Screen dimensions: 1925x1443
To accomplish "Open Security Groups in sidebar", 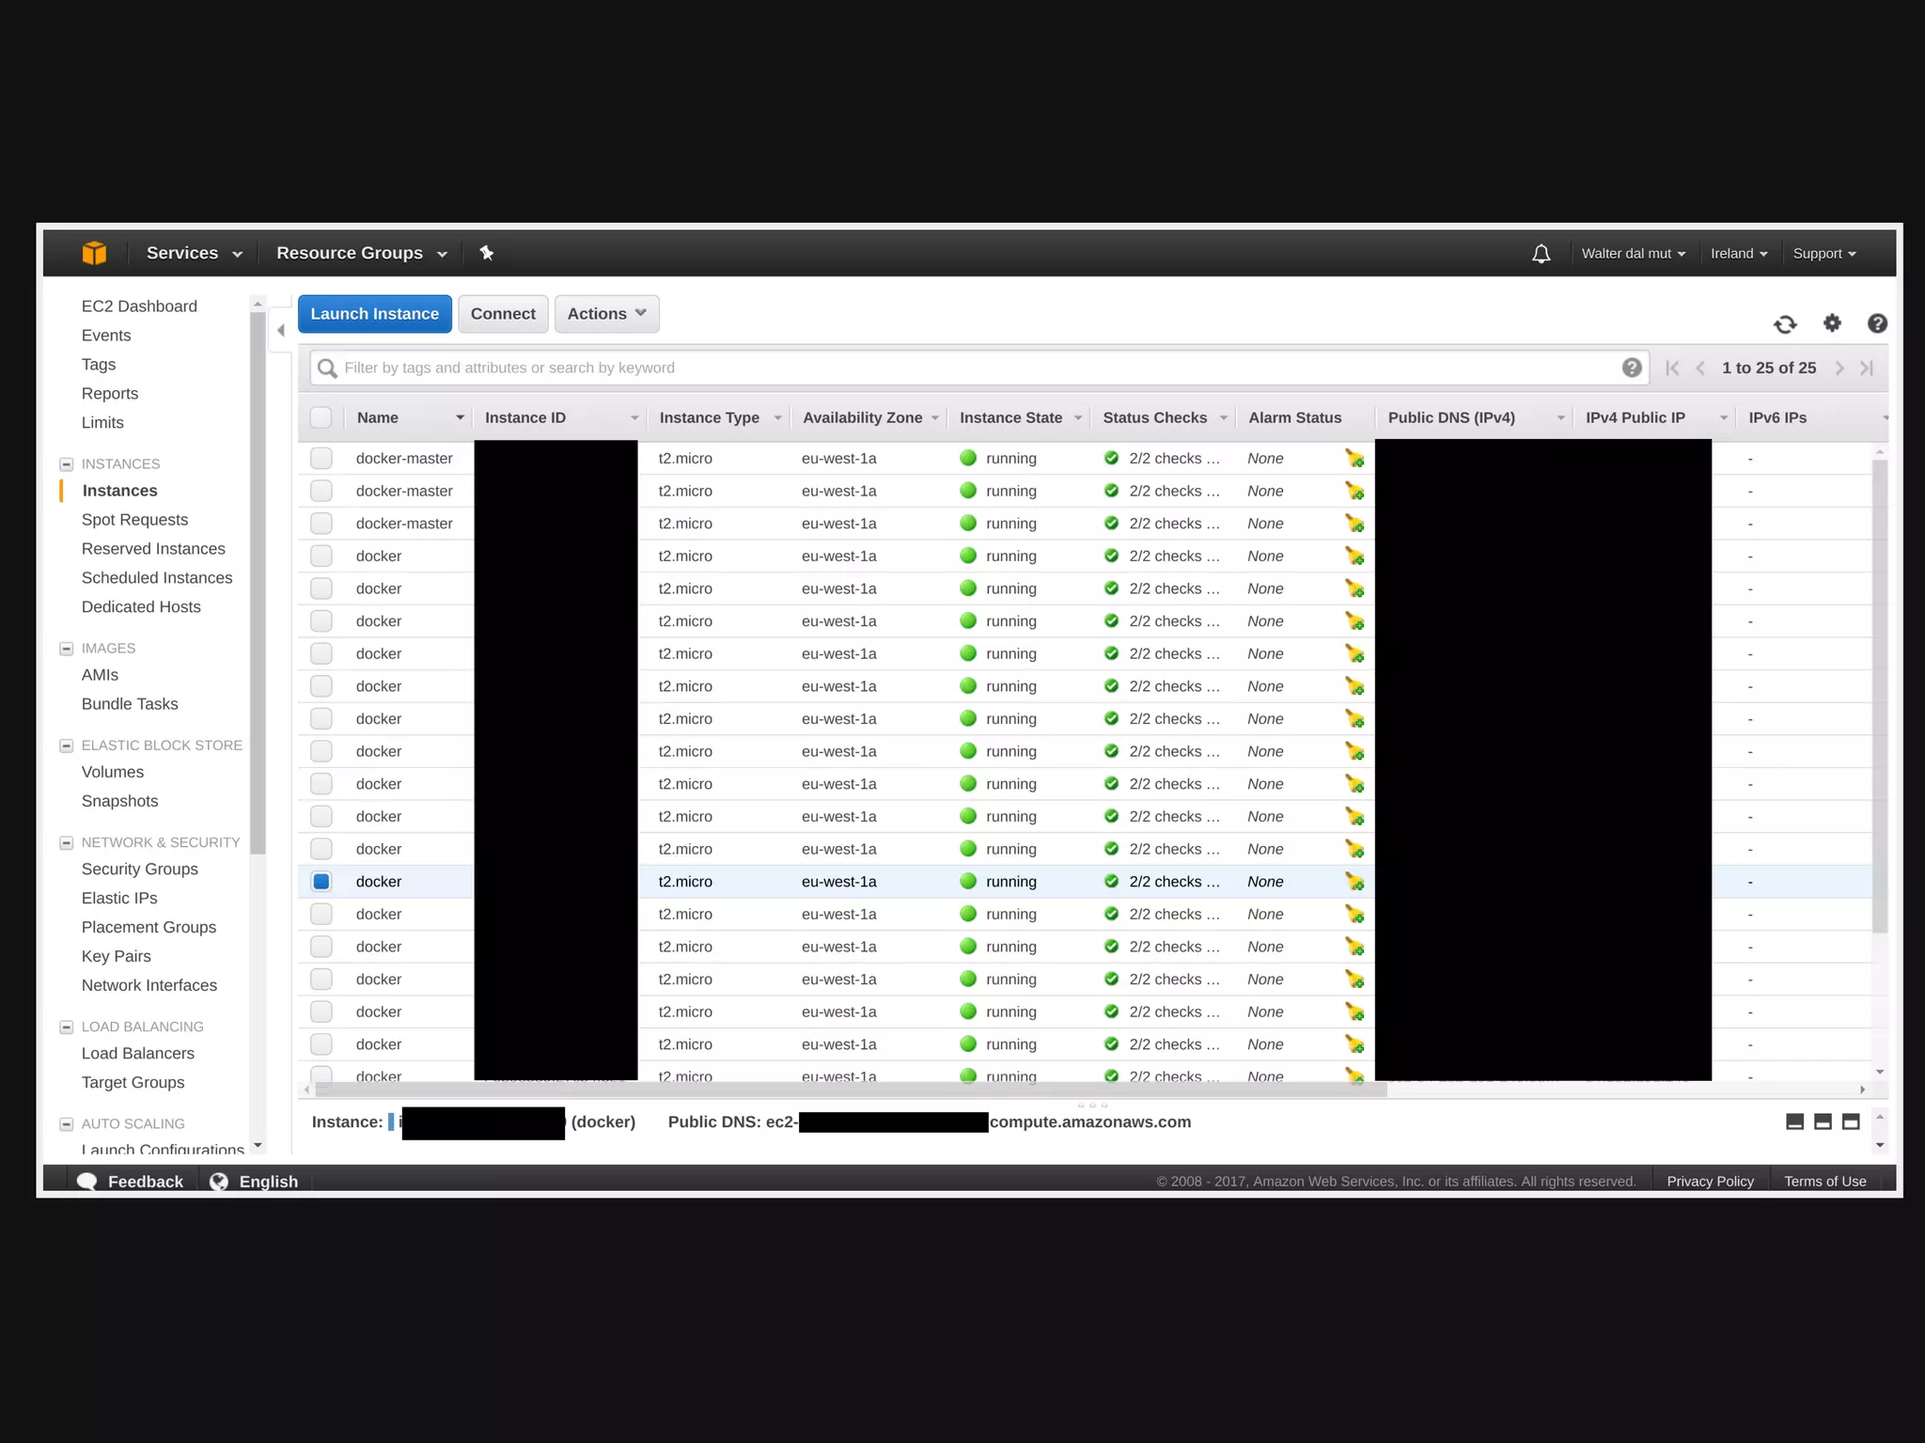I will click(x=139, y=870).
